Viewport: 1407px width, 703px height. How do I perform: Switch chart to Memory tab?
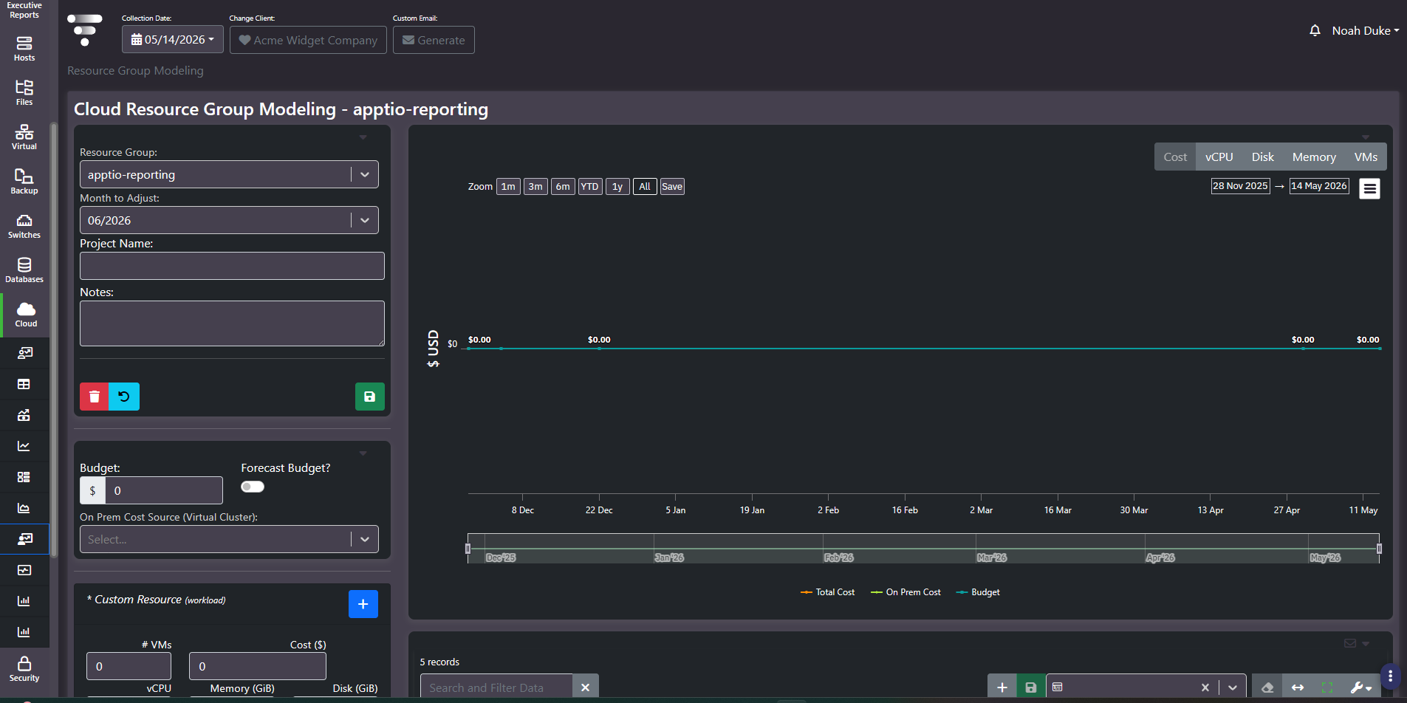pos(1314,157)
